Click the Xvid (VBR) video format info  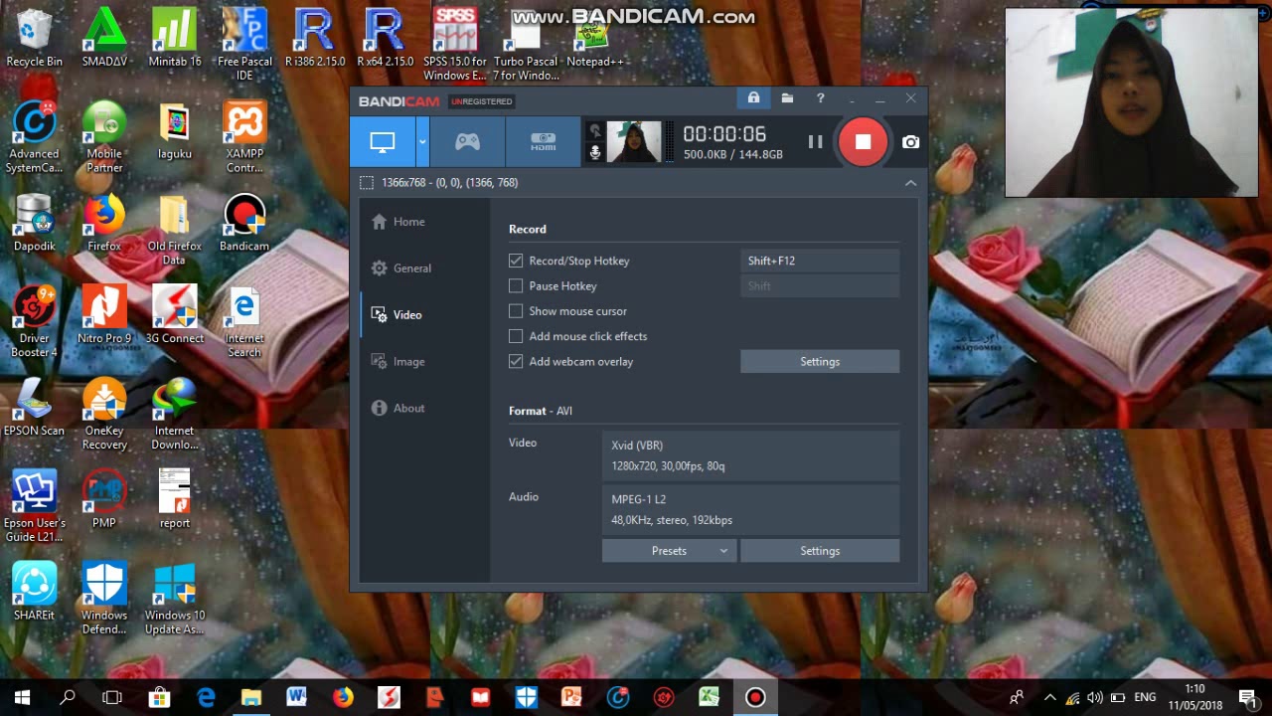click(x=750, y=455)
